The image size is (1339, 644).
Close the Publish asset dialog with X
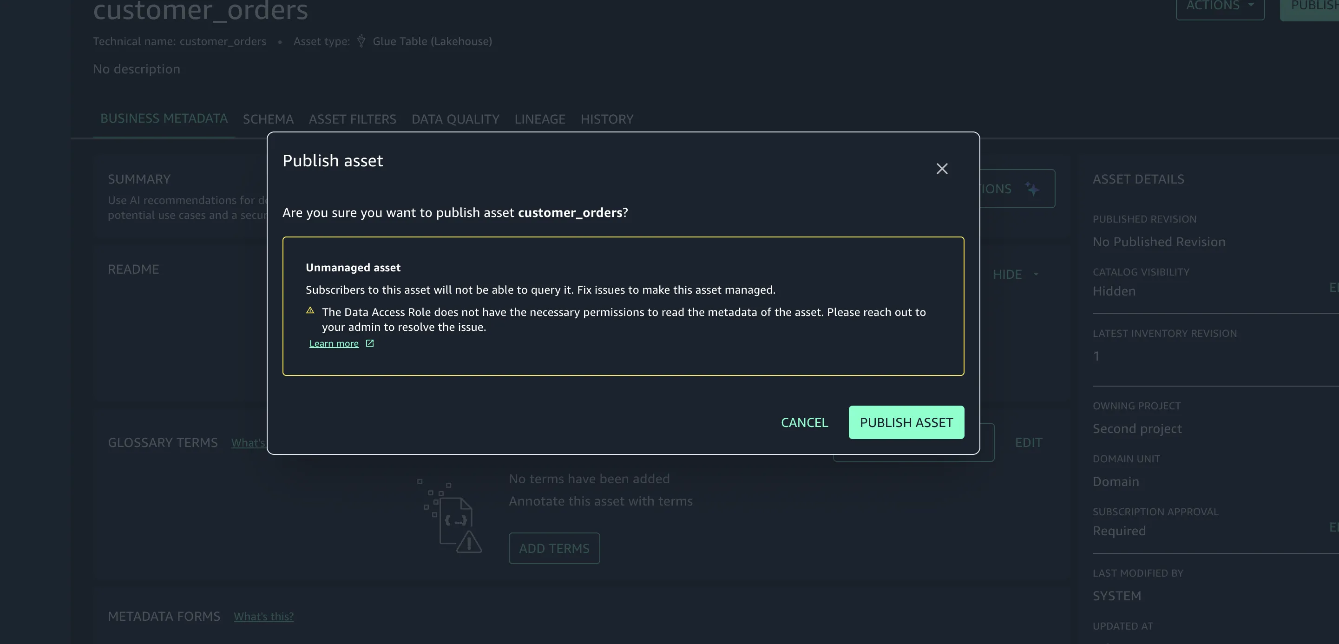pos(942,168)
